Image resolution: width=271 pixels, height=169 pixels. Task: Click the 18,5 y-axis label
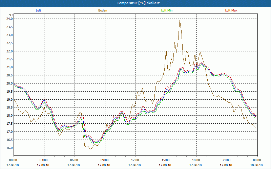(9, 107)
